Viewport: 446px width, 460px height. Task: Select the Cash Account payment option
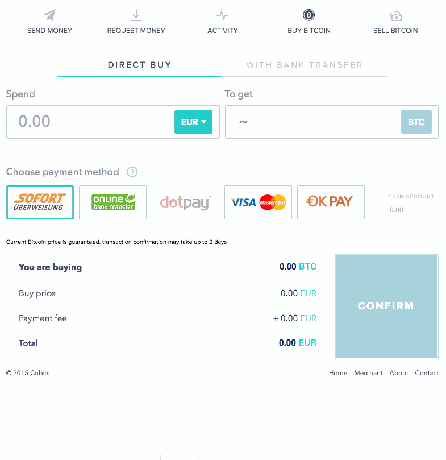pyautogui.click(x=410, y=203)
